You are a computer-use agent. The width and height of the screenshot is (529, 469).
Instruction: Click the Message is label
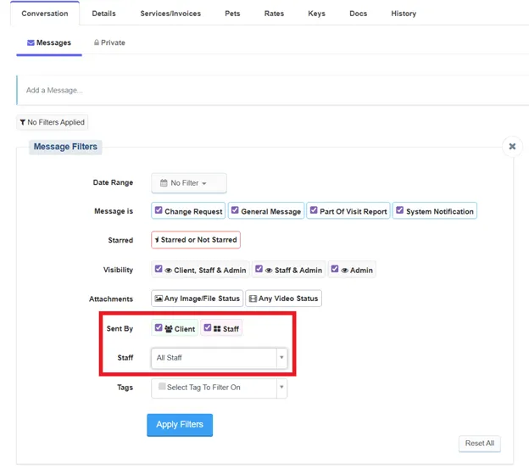114,211
